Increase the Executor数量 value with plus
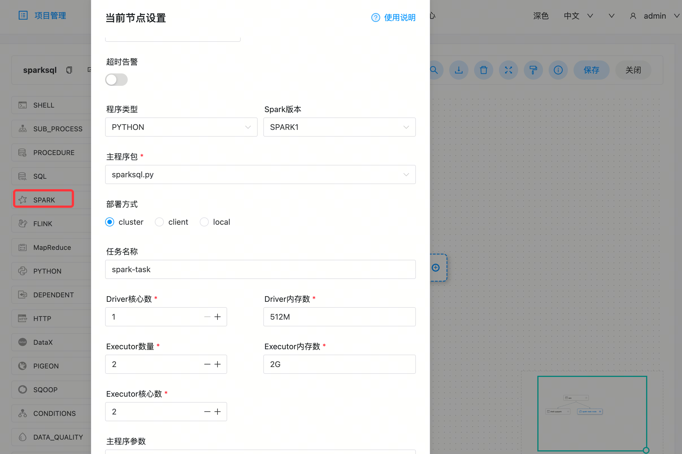682x454 pixels. pyautogui.click(x=218, y=364)
